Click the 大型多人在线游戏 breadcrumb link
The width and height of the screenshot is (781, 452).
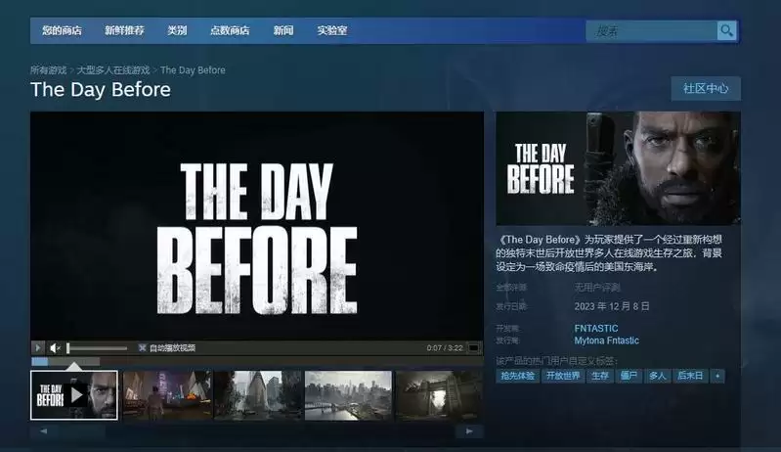click(113, 70)
